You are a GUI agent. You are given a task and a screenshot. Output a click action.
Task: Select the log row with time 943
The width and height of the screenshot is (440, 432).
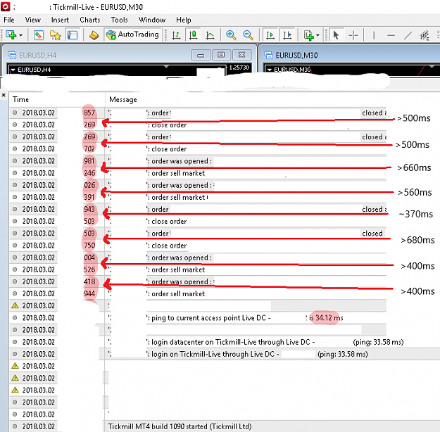point(198,209)
